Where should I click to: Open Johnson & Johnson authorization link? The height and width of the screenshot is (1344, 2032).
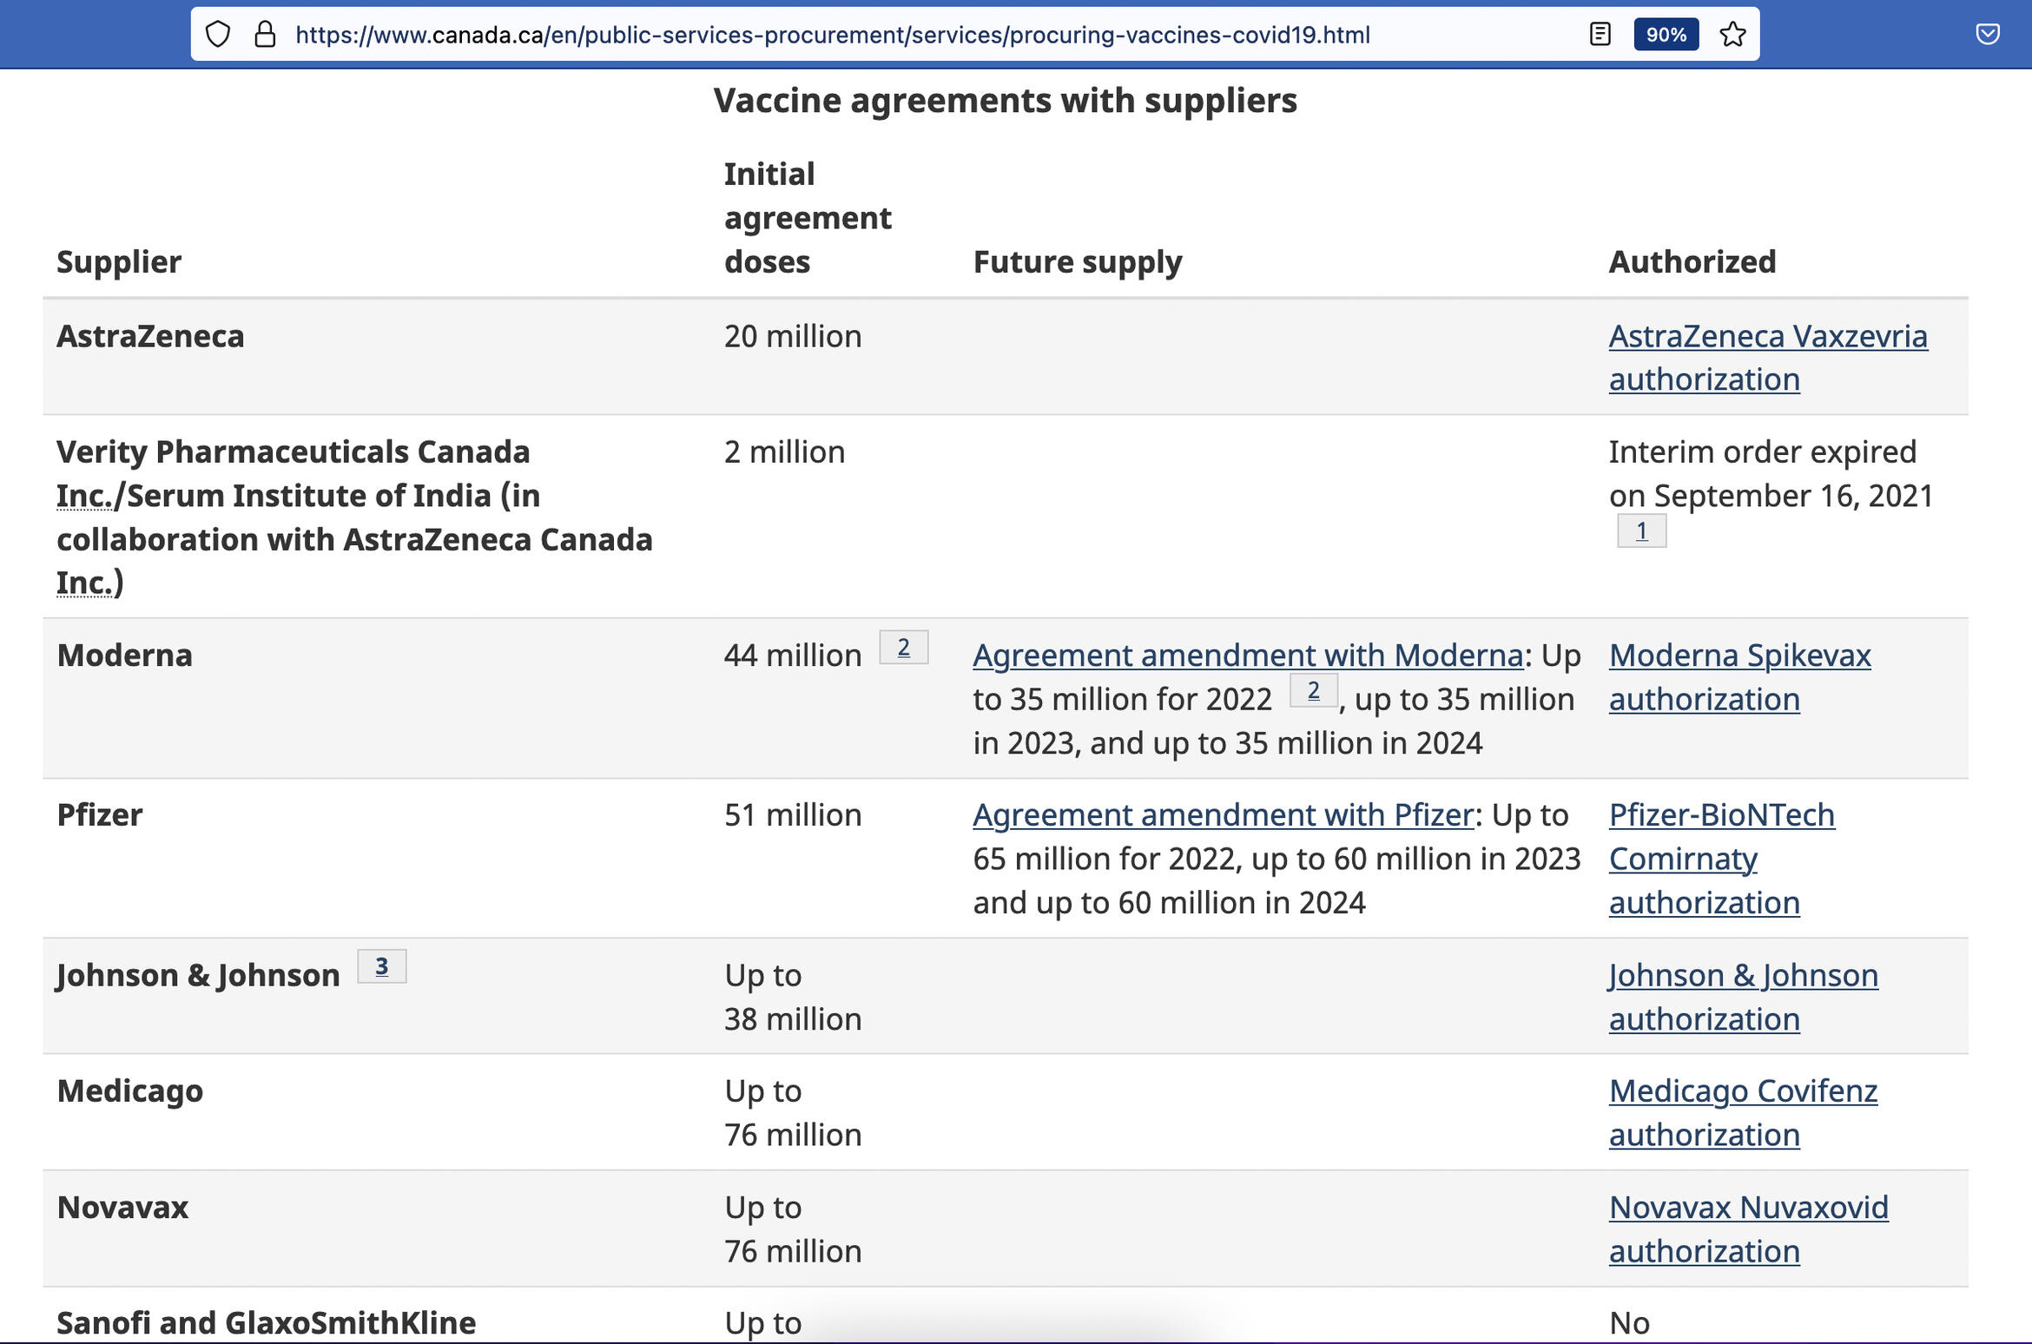pos(1743,976)
